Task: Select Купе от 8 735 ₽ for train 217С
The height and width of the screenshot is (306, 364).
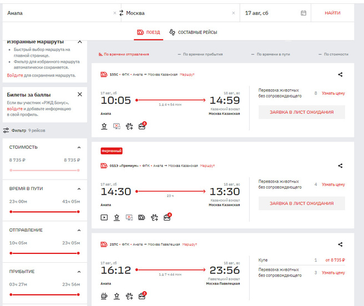Action: coord(301,260)
